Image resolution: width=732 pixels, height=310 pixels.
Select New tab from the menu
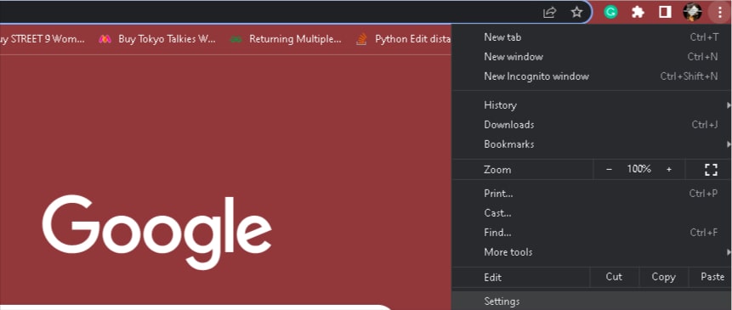click(x=592, y=37)
